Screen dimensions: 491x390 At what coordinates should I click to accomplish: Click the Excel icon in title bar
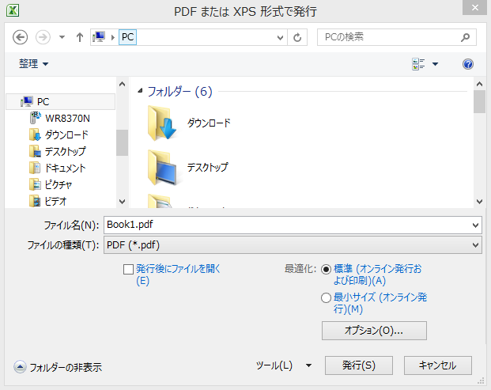click(13, 10)
